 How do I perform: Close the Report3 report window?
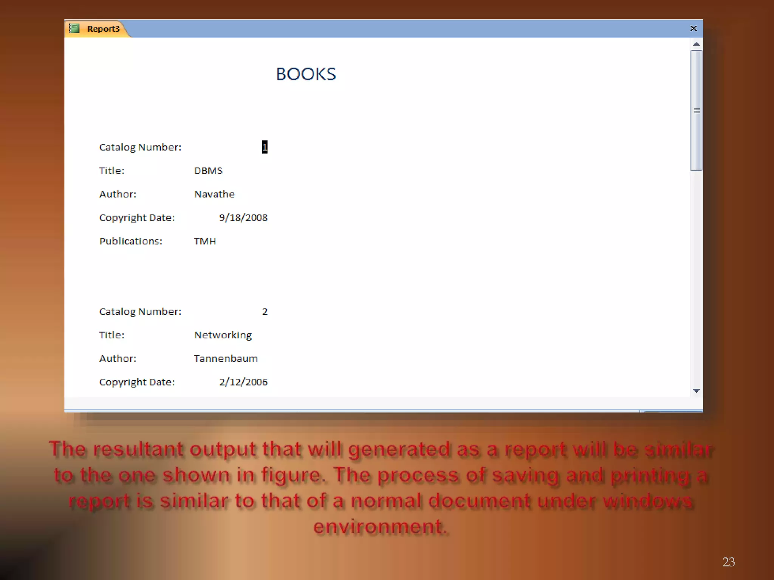tap(693, 28)
